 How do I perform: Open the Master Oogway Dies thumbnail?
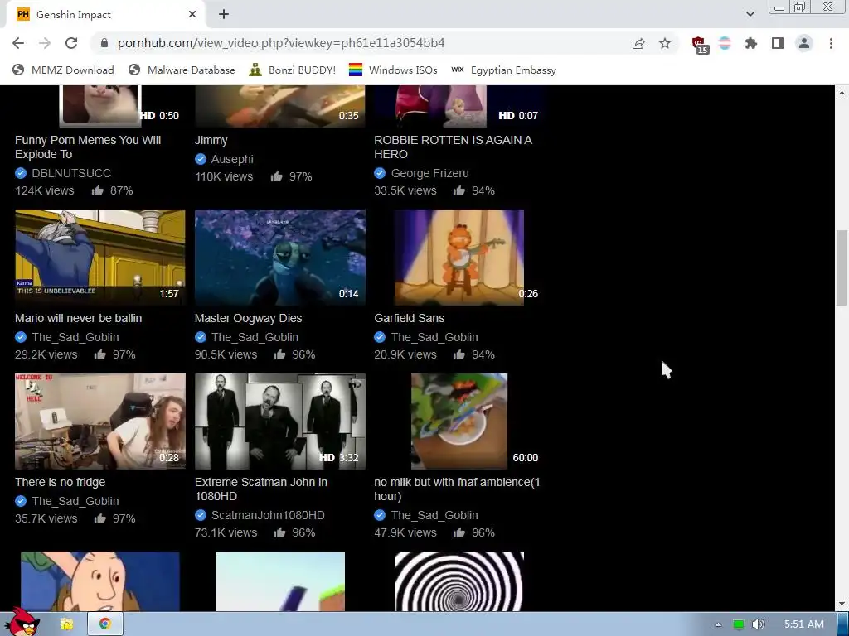(x=280, y=258)
